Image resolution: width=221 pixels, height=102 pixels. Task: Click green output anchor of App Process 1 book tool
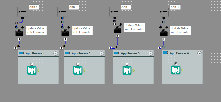tap(38, 70)
